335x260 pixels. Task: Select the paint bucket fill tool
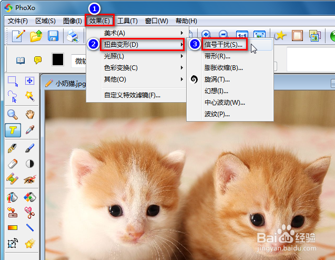click(12, 197)
